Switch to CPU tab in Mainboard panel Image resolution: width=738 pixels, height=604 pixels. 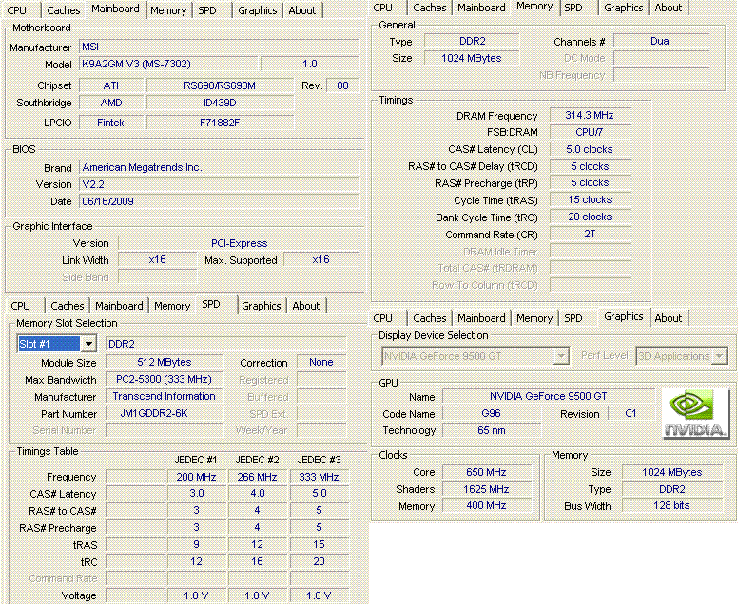pyautogui.click(x=17, y=10)
